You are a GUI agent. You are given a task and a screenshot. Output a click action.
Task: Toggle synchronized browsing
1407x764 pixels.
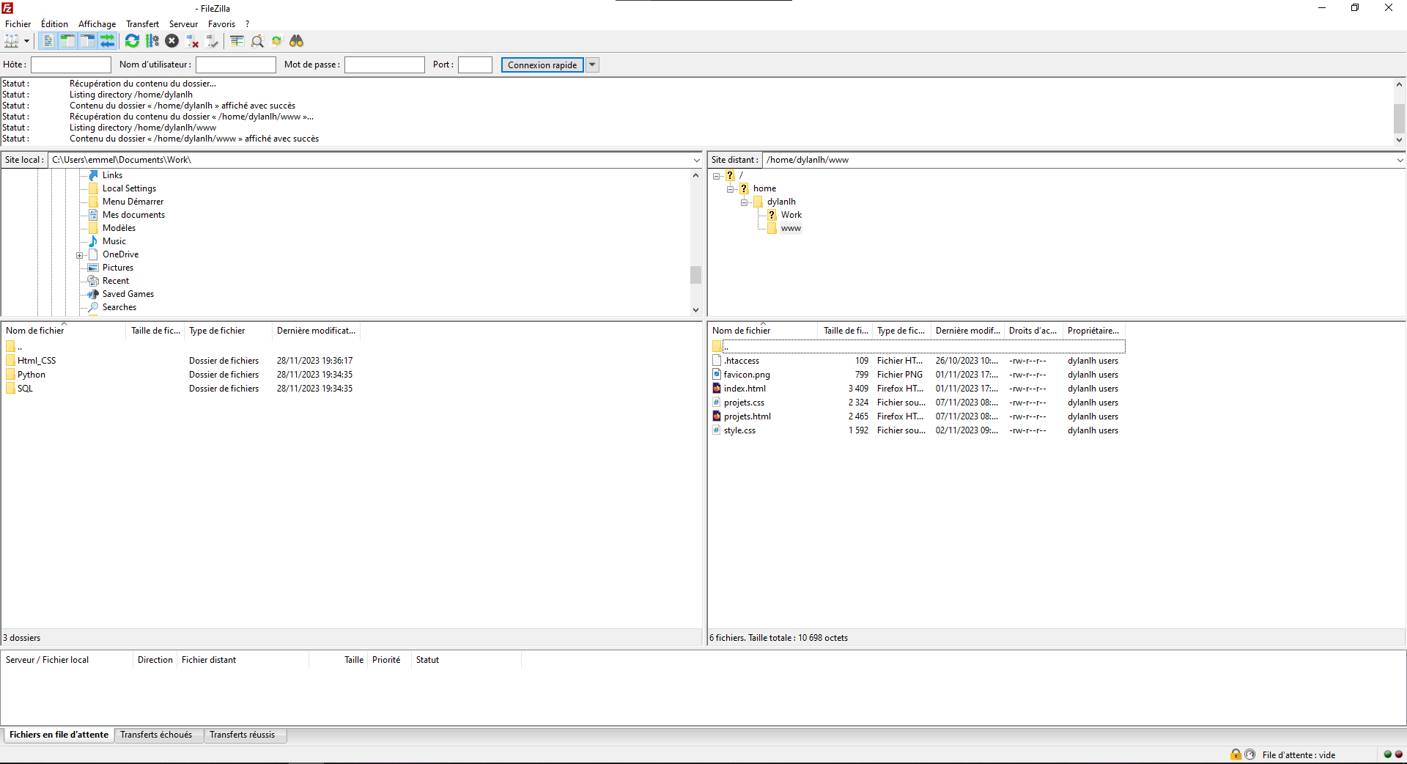277,41
